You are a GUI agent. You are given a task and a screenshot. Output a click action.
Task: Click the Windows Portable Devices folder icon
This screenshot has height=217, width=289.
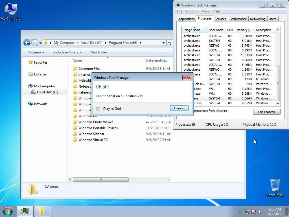75,128
